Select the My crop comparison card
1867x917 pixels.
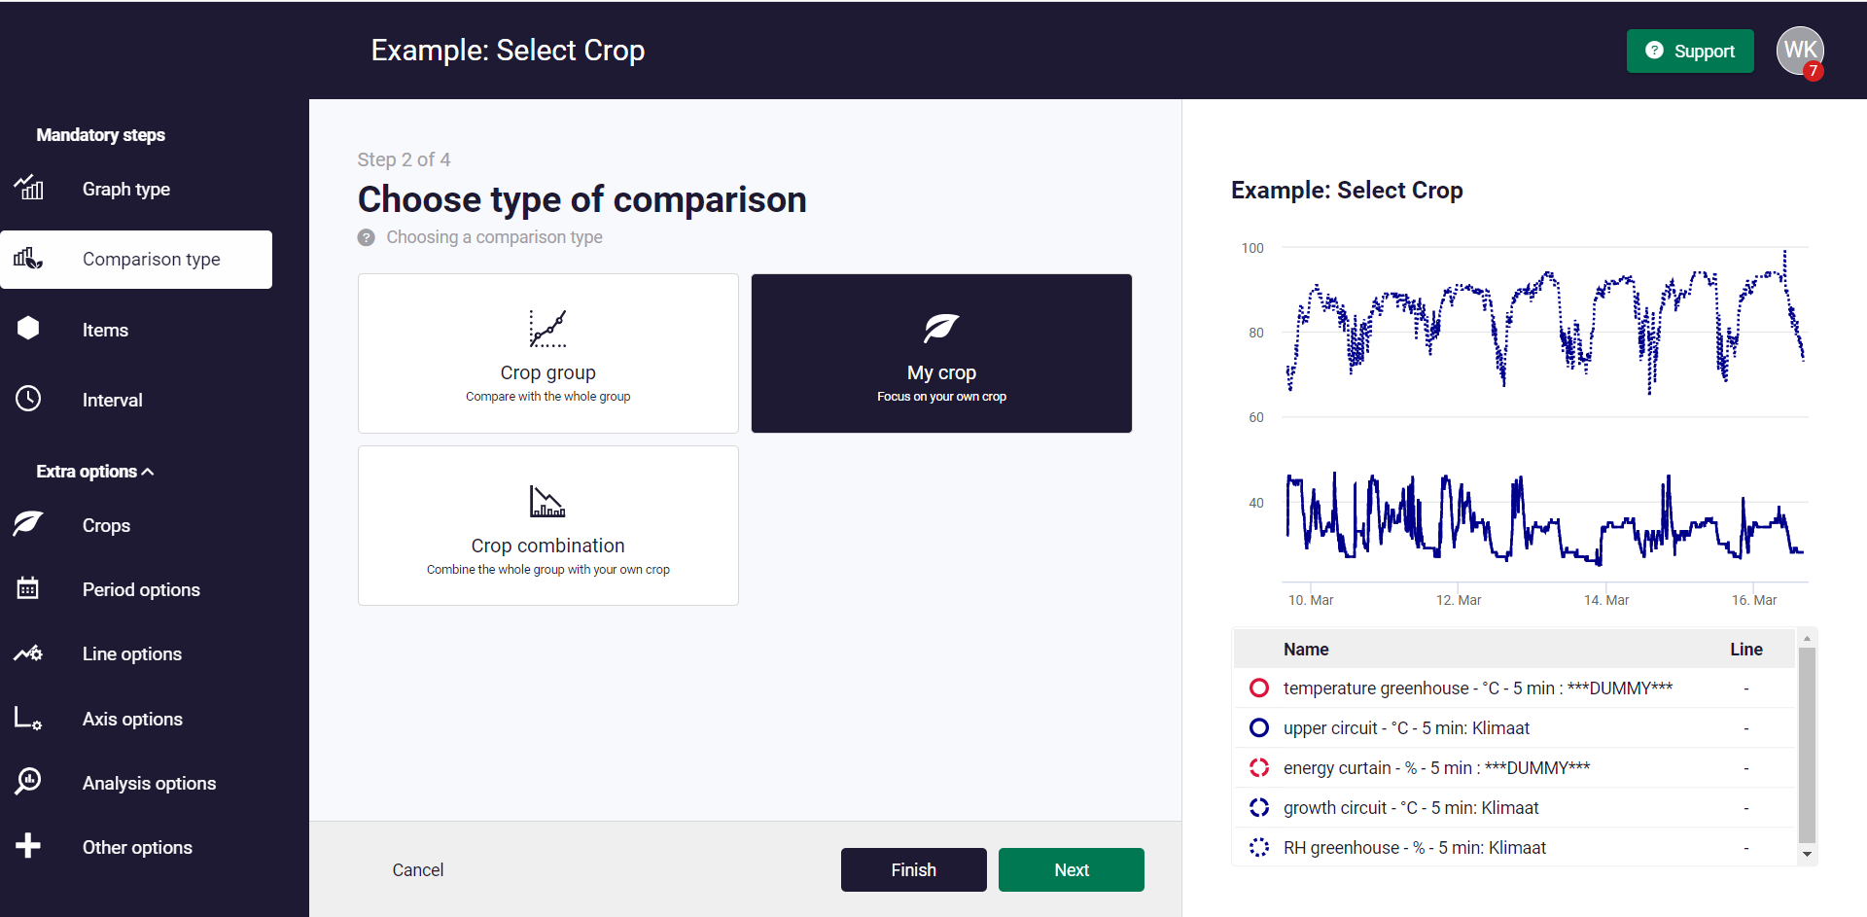(941, 353)
